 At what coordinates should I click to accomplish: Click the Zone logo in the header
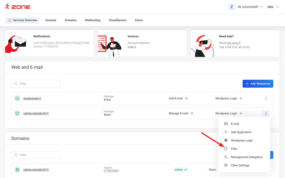tap(18, 7)
